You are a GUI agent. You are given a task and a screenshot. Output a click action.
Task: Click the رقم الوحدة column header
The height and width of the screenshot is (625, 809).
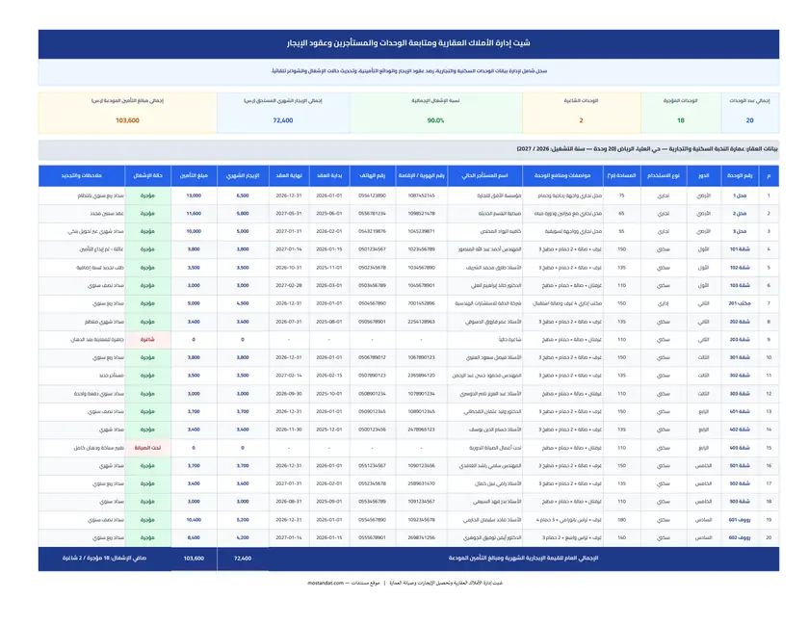[x=740, y=176]
